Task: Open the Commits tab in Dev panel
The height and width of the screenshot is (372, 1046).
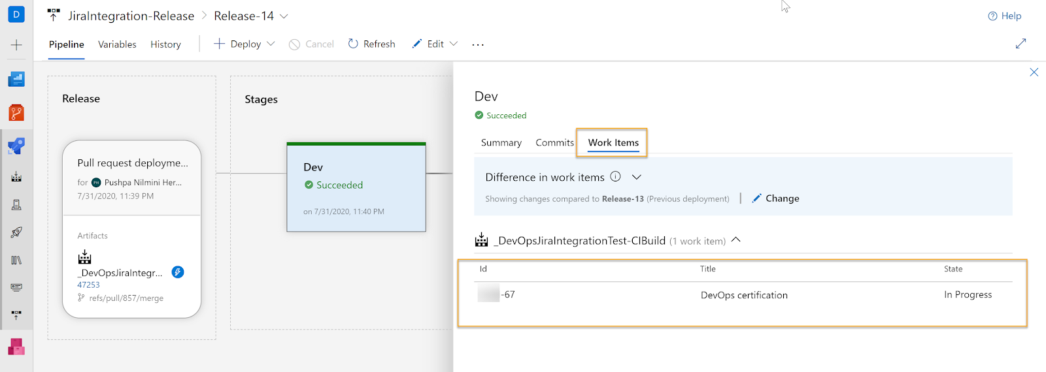Action: click(x=554, y=142)
